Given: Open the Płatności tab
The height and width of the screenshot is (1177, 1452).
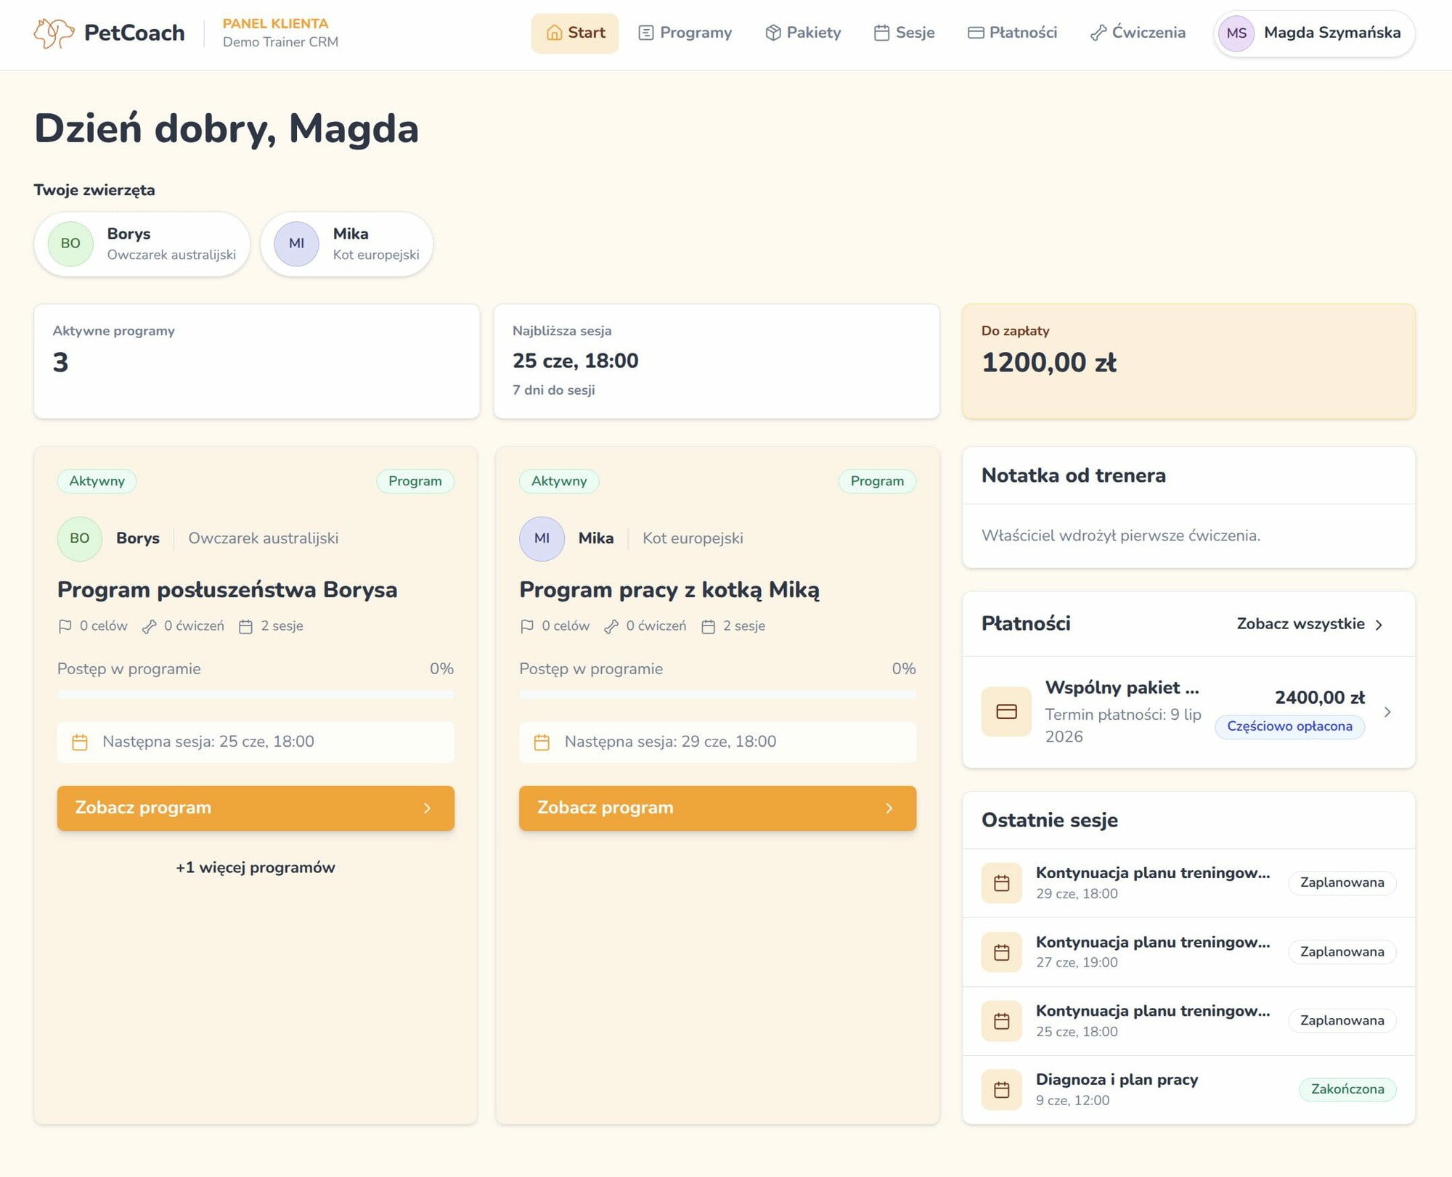Looking at the screenshot, I should [1012, 33].
